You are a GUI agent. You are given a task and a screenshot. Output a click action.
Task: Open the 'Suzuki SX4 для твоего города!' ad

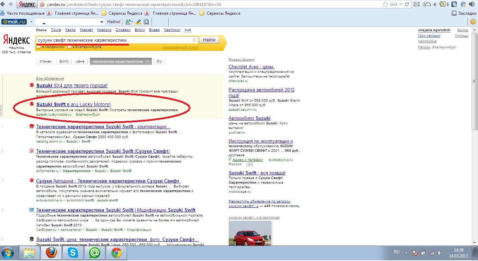72,85
